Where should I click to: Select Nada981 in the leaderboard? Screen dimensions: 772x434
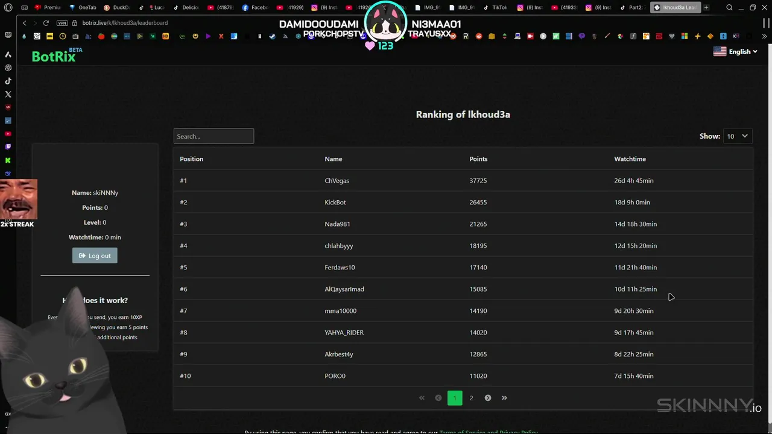click(x=337, y=224)
